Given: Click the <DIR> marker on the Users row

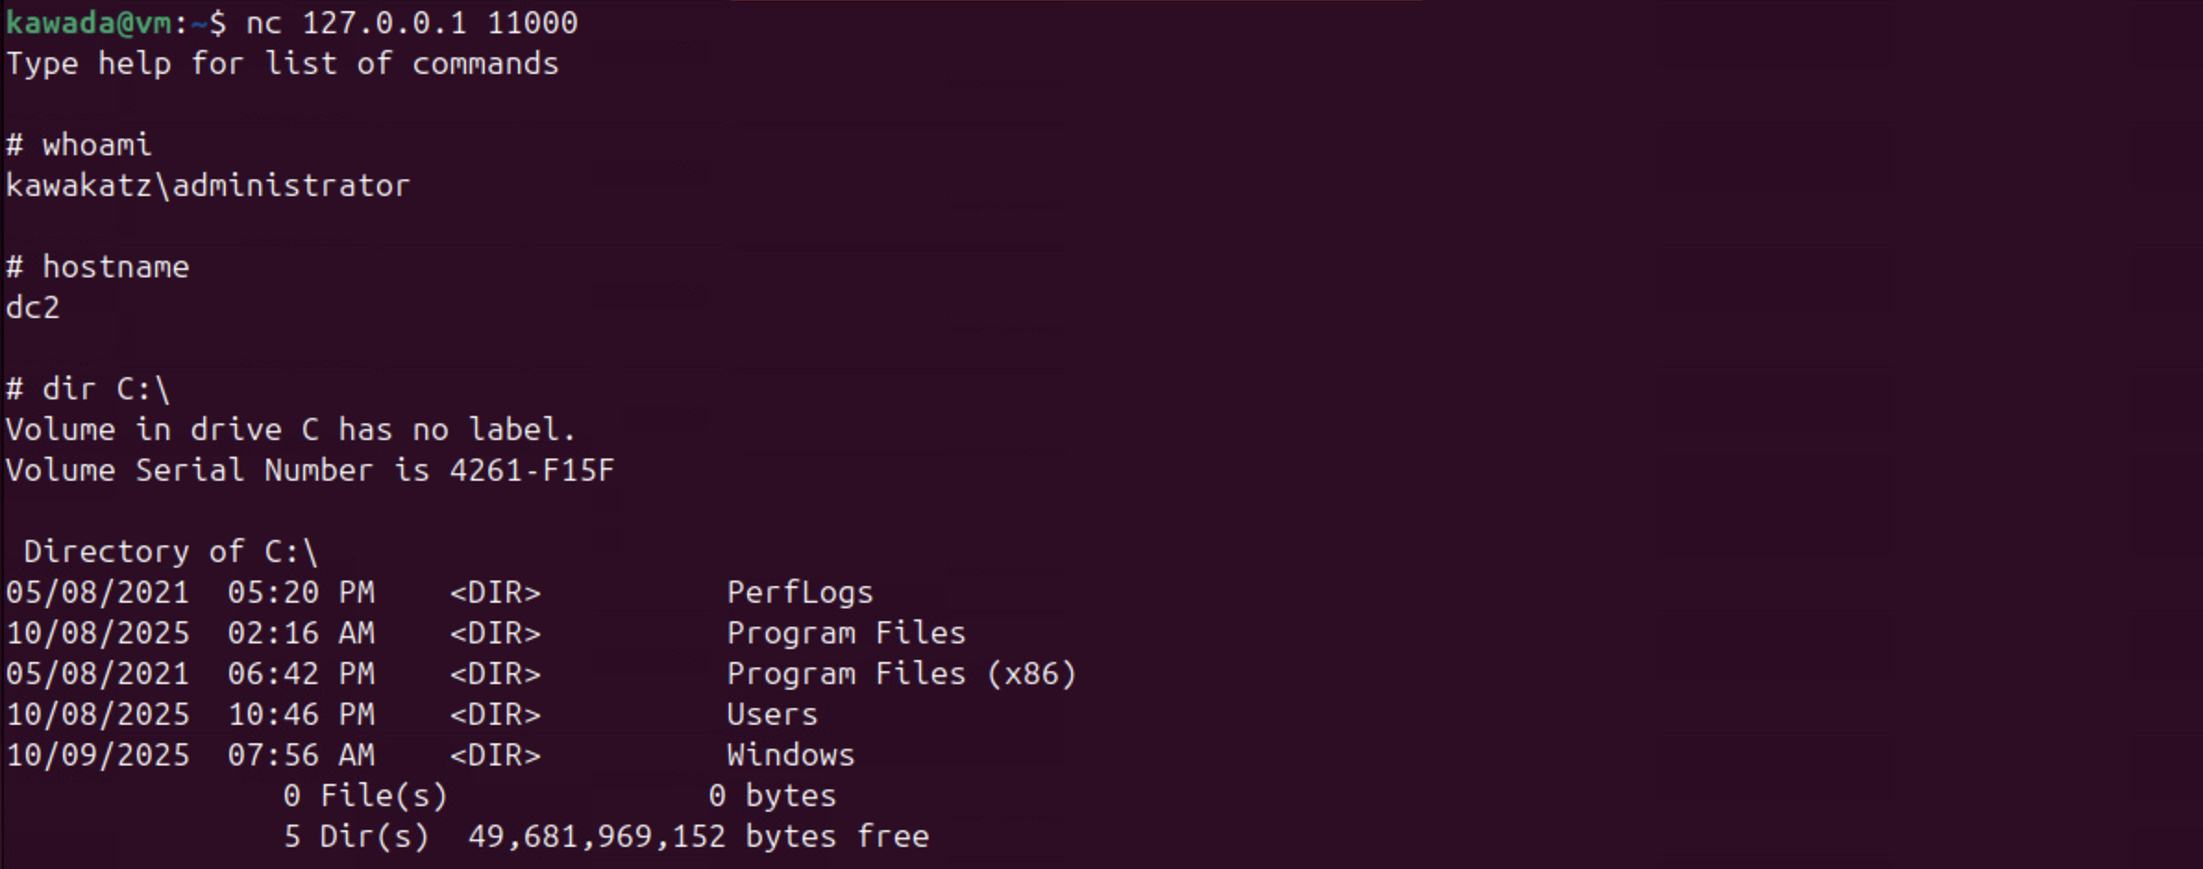Looking at the screenshot, I should click(495, 715).
